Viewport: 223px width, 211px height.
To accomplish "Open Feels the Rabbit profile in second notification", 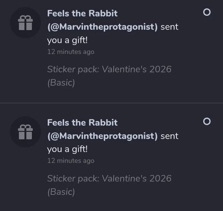I will pos(82,123).
